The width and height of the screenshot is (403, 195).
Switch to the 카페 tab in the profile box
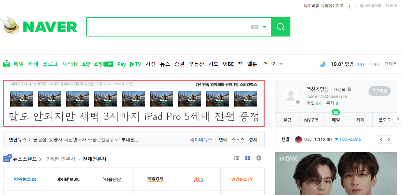coord(360,120)
